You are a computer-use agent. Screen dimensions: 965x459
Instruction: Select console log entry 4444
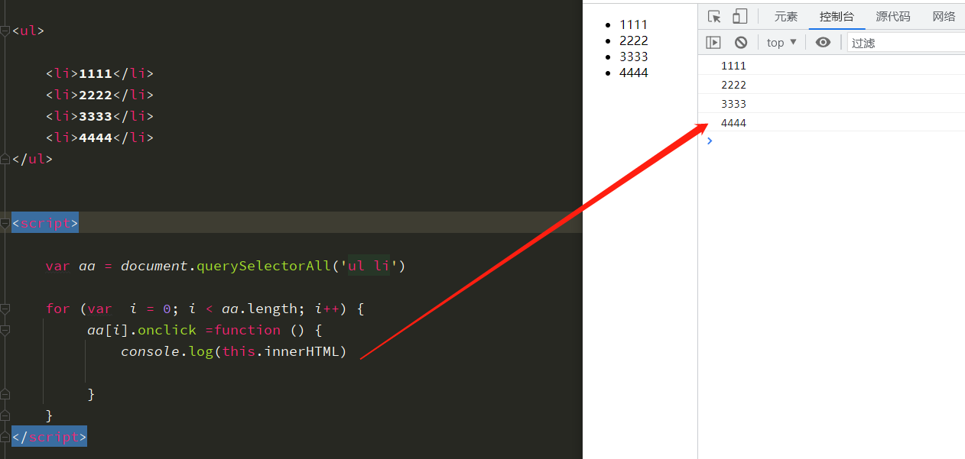(831, 123)
